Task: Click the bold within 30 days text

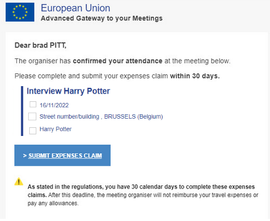Action: pyautogui.click(x=195, y=76)
